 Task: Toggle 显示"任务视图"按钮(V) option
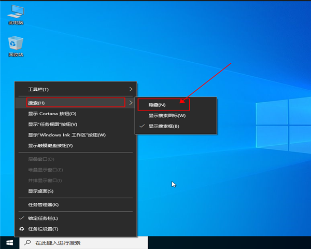(52, 124)
